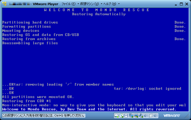Click the printer device icon

pos(136,116)
